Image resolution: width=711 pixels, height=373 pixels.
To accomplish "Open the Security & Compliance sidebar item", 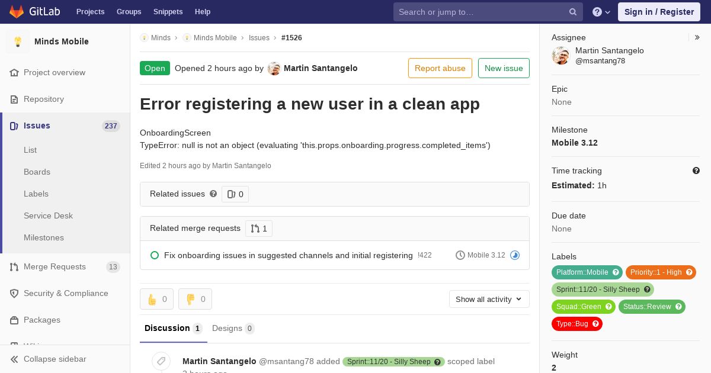I will pyautogui.click(x=65, y=293).
